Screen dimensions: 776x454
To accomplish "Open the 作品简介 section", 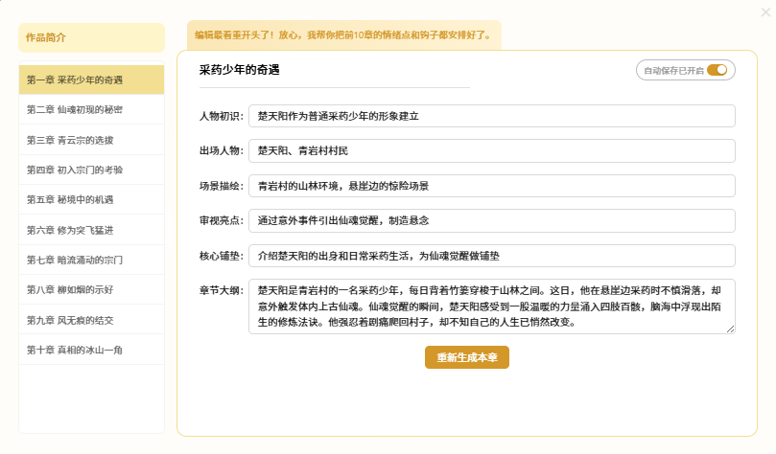I will tap(91, 37).
